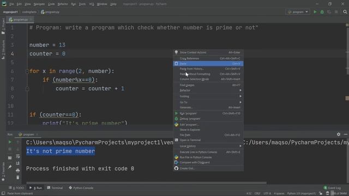The height and width of the screenshot is (196, 349).
Task: Click myproject1 breadcrumb
Action: (x=10, y=12)
